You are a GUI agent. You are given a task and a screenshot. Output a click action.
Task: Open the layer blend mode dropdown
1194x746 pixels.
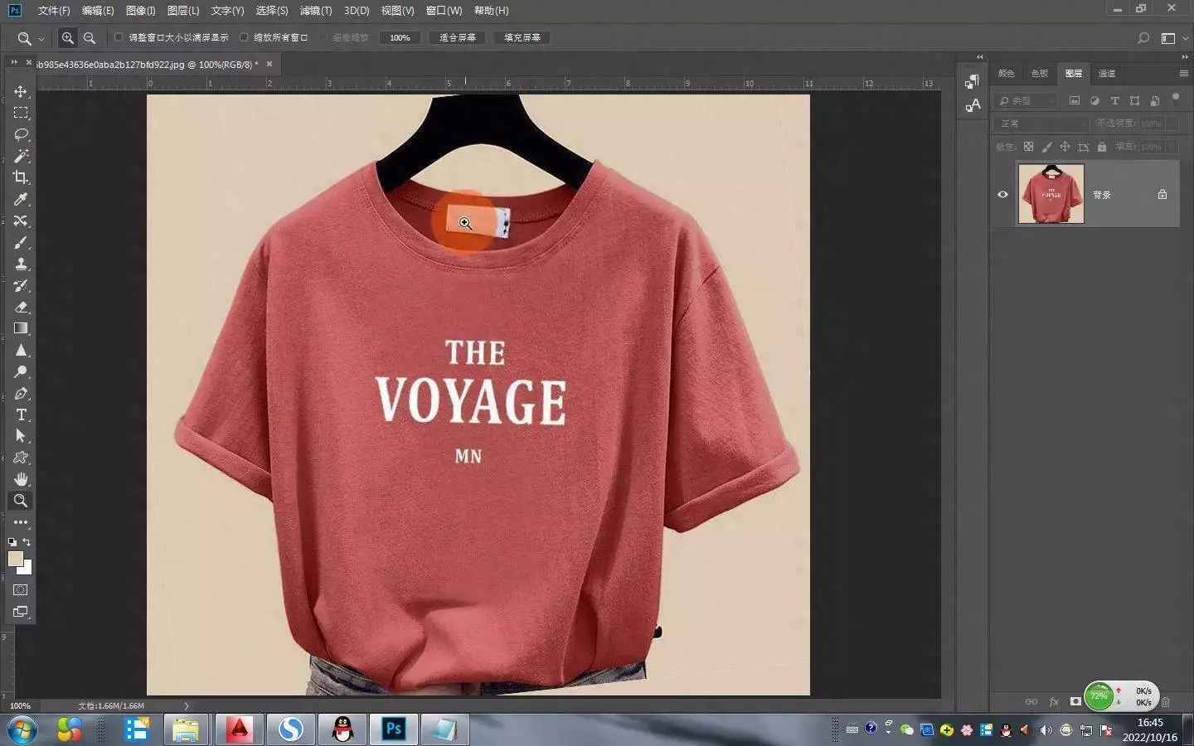(1041, 124)
